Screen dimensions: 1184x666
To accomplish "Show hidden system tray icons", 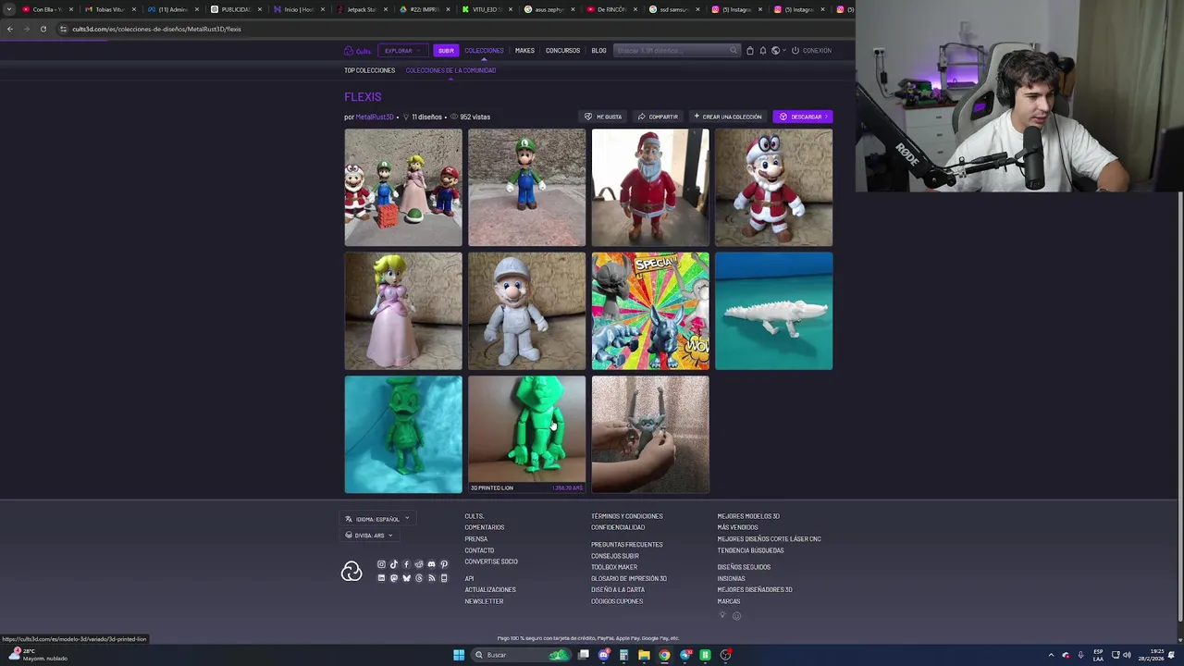I will pos(1051,655).
